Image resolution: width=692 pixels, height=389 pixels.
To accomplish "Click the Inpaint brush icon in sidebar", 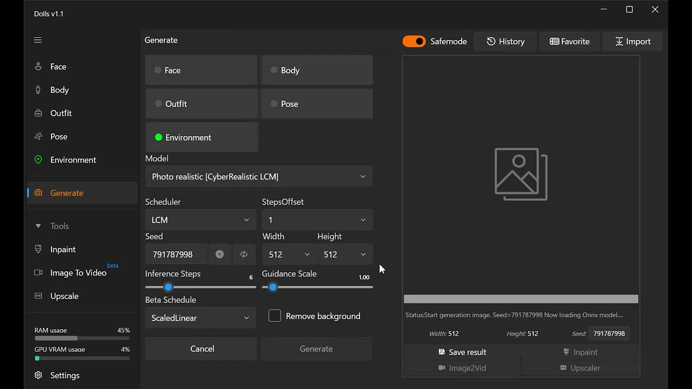I will 38,249.
